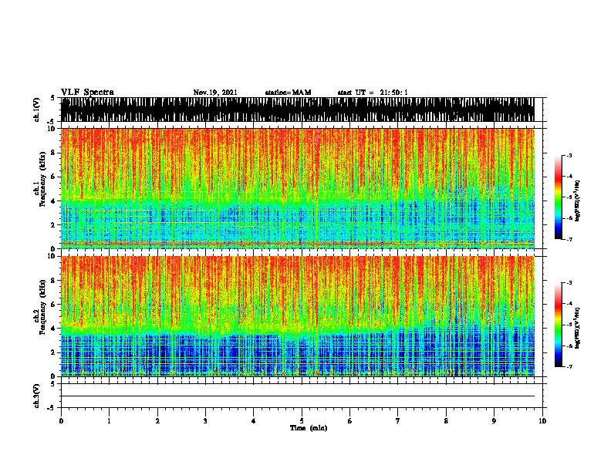The height and width of the screenshot is (472, 611).
Task: Click the time axis tick label "10"
Action: pos(542,421)
